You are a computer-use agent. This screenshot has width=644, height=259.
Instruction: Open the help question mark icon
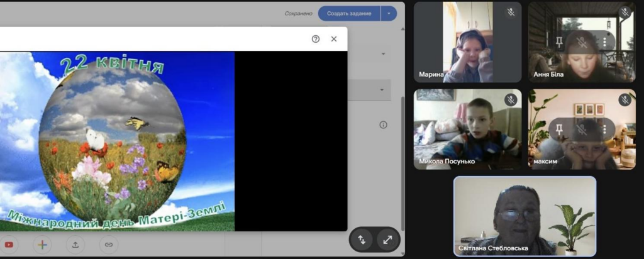316,39
